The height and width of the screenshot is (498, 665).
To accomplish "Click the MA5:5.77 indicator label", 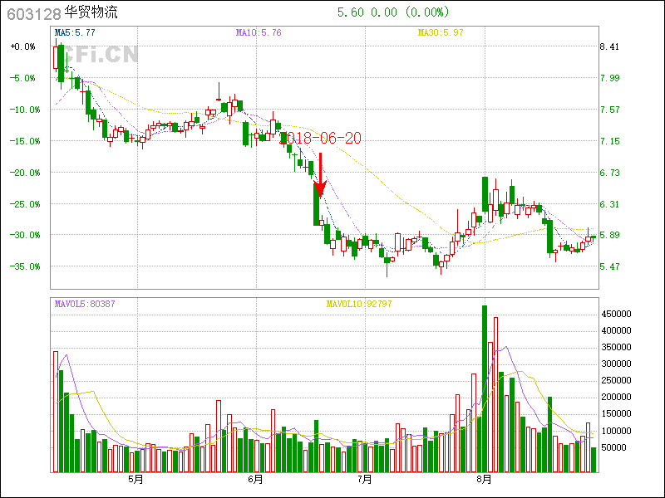I will (x=75, y=33).
